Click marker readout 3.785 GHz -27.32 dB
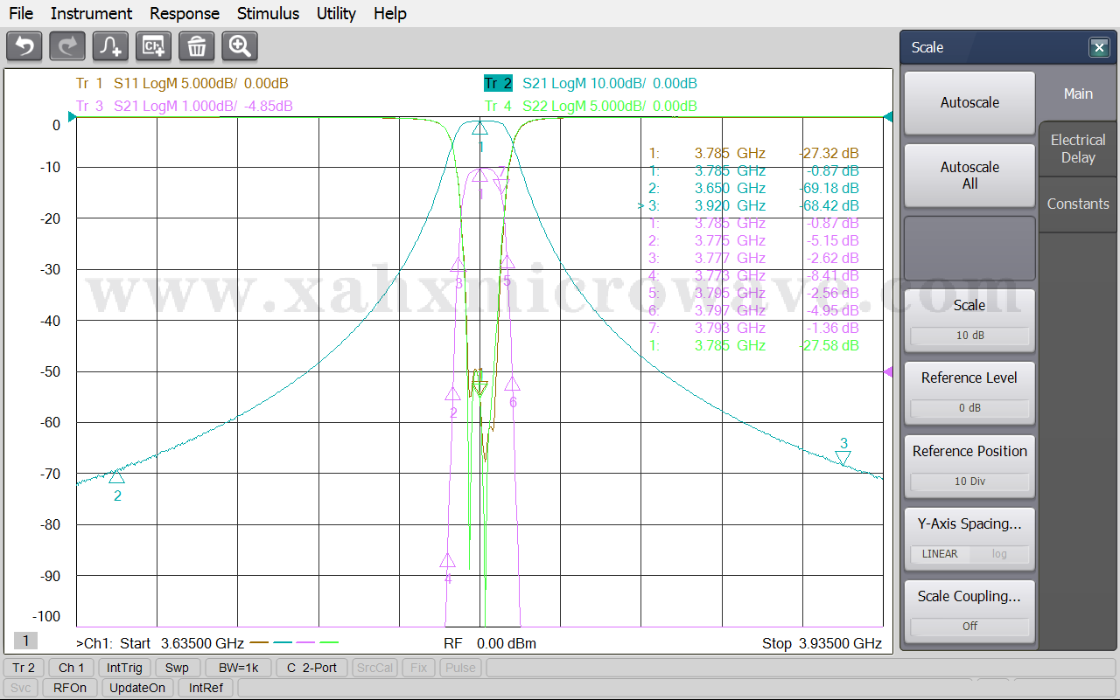 [x=753, y=153]
